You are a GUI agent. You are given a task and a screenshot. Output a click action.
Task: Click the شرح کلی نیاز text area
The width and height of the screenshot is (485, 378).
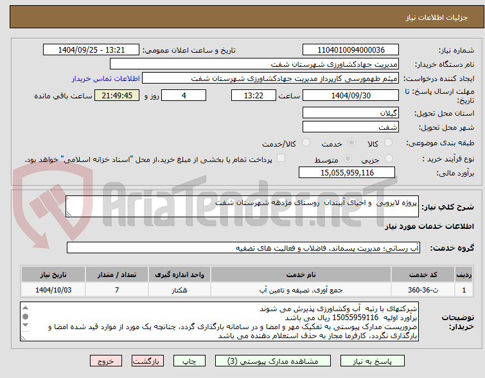point(242,206)
